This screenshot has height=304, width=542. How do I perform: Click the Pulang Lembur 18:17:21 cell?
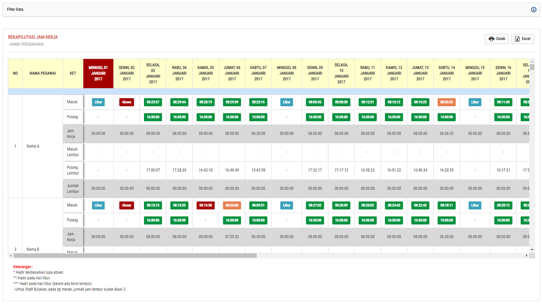[503, 170]
